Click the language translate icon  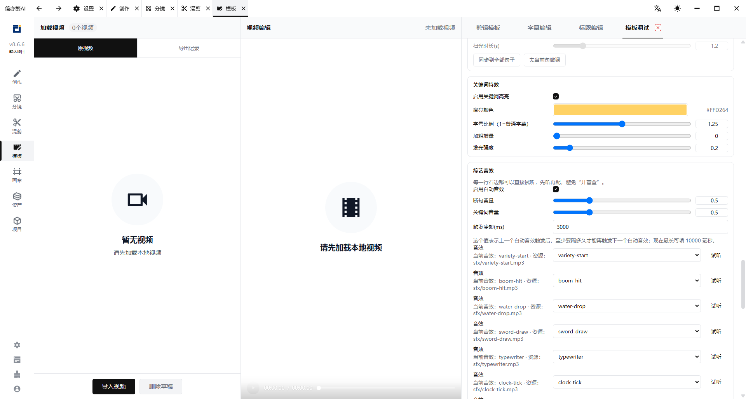click(657, 8)
